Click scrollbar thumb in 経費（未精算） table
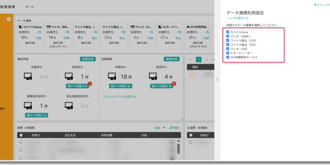The height and width of the screenshot is (165, 330). coord(178,149)
